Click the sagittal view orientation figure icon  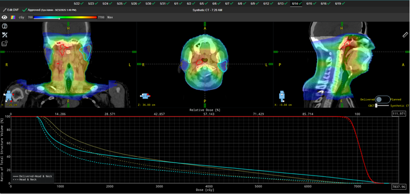tap(282, 95)
